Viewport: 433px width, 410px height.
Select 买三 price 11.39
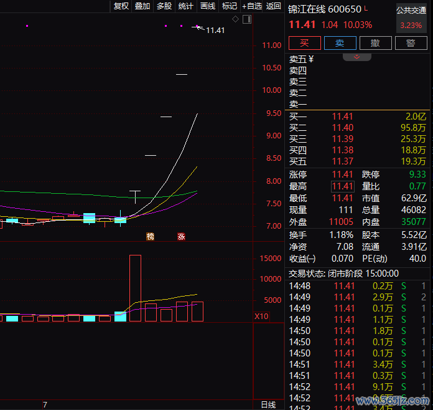coord(342,139)
